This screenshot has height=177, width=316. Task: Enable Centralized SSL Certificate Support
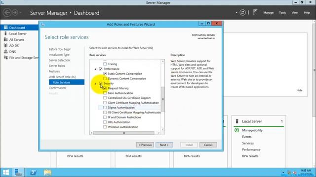click(105, 98)
